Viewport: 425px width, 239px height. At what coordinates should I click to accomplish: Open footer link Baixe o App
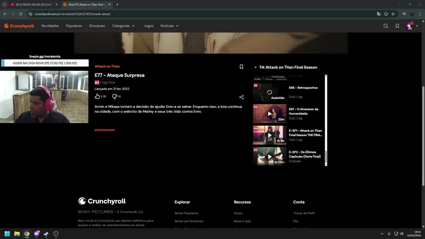242,221
